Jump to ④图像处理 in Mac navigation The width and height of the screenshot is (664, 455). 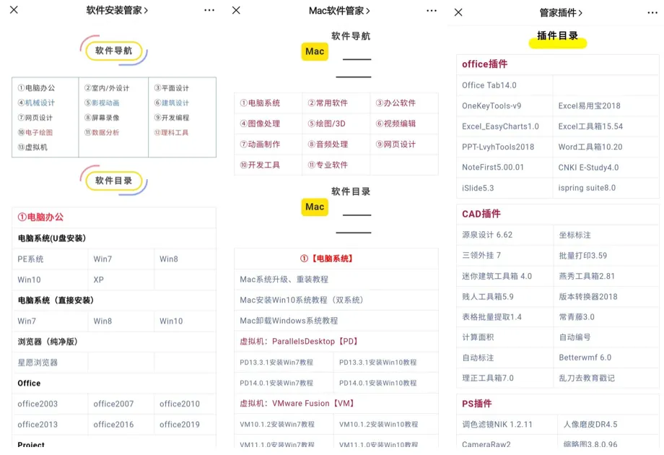click(260, 123)
